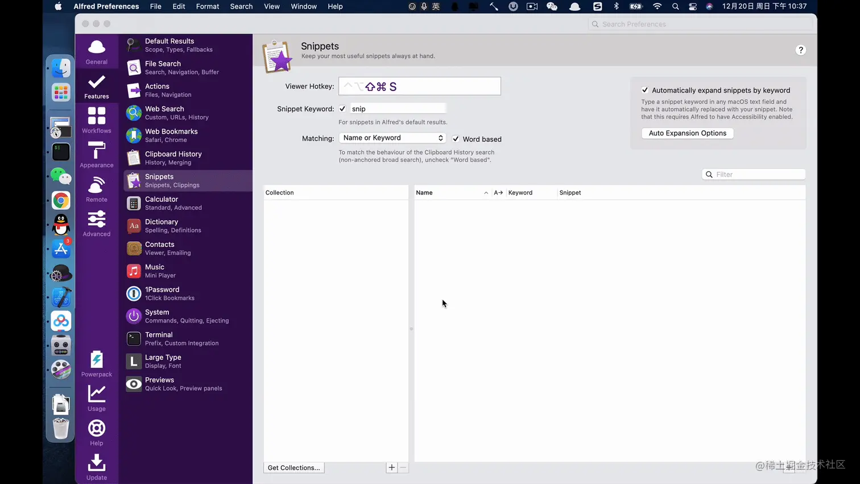Viewport: 860px width, 484px height.
Task: Select Web Search feature
Action: pyautogui.click(x=188, y=113)
